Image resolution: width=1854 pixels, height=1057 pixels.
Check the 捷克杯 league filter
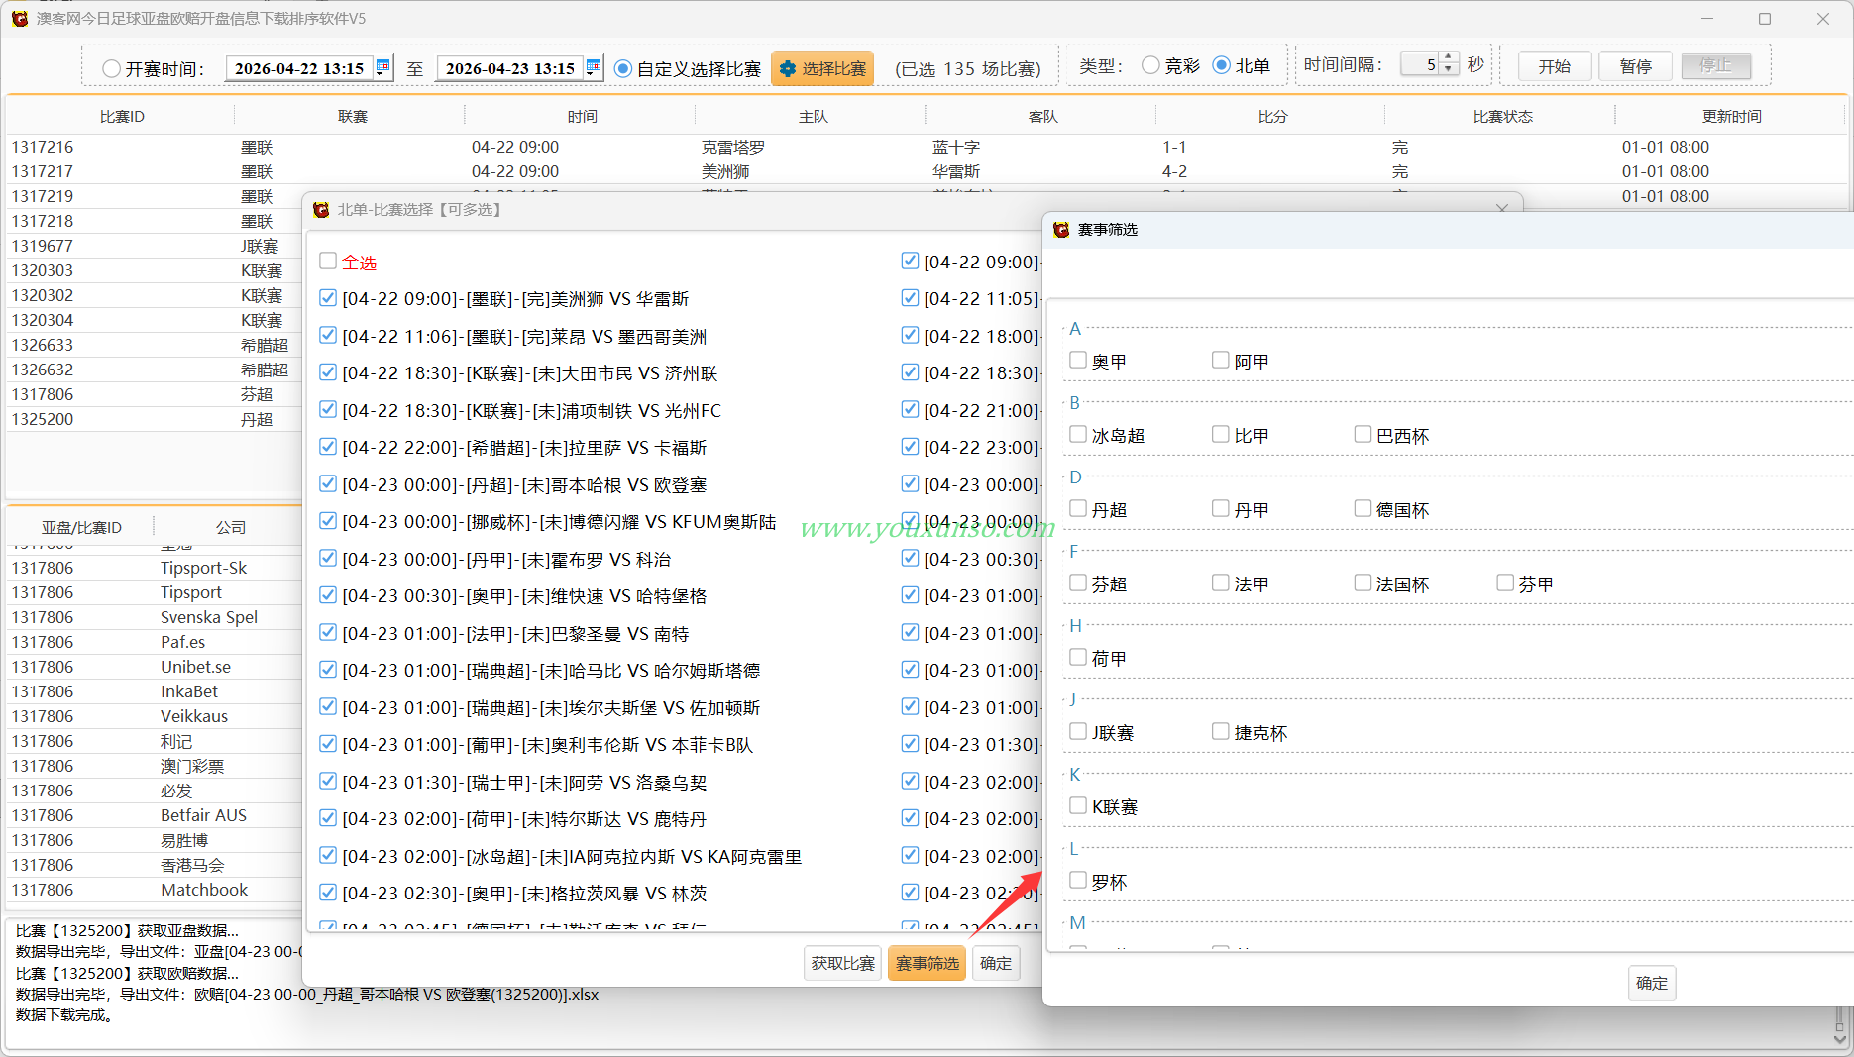point(1221,732)
